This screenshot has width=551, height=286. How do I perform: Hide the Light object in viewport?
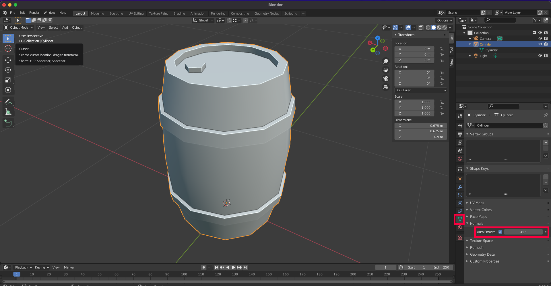pos(540,56)
